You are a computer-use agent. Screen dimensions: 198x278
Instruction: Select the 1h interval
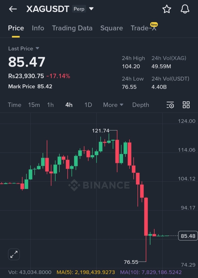point(50,105)
